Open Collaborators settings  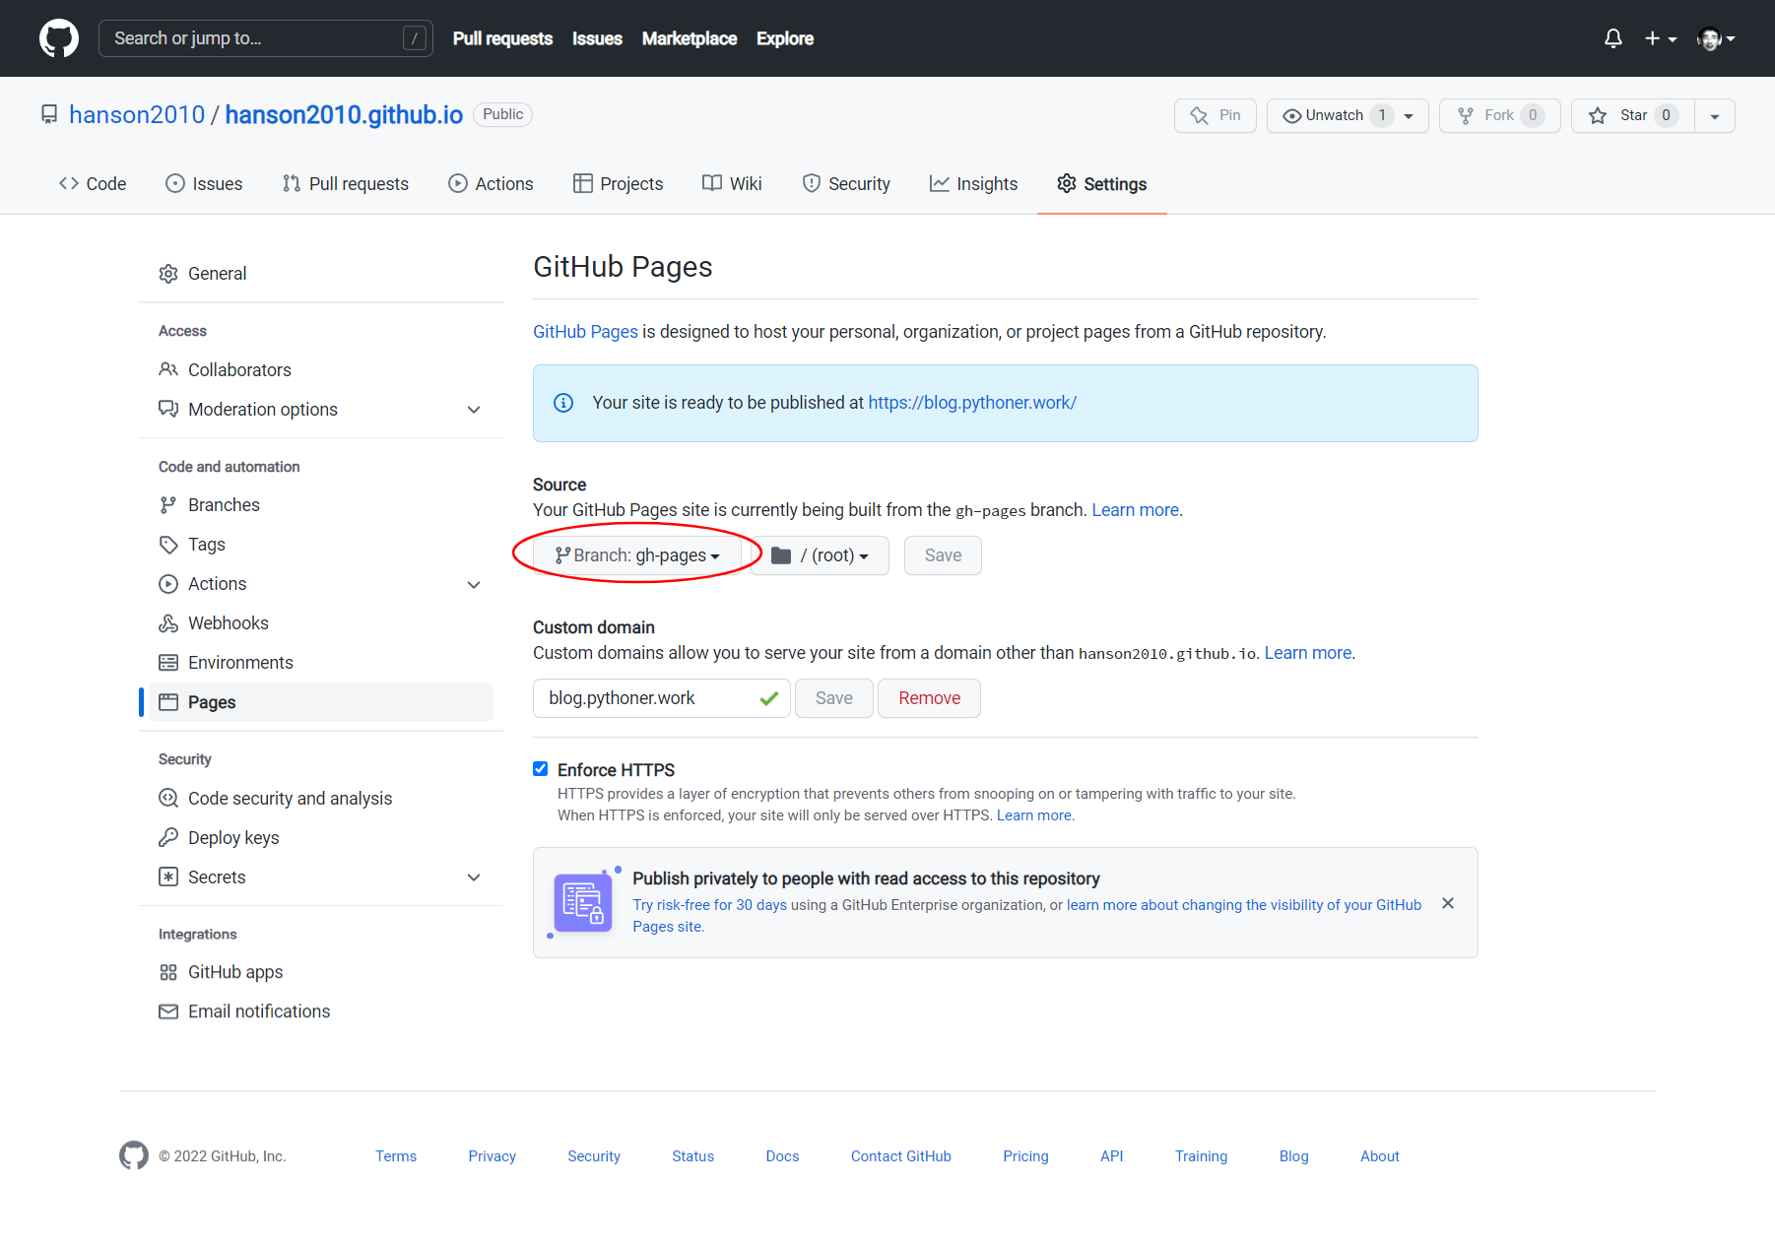tap(321, 370)
